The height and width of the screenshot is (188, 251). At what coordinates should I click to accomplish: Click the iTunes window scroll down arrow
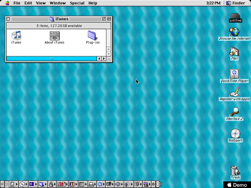pyautogui.click(x=108, y=54)
